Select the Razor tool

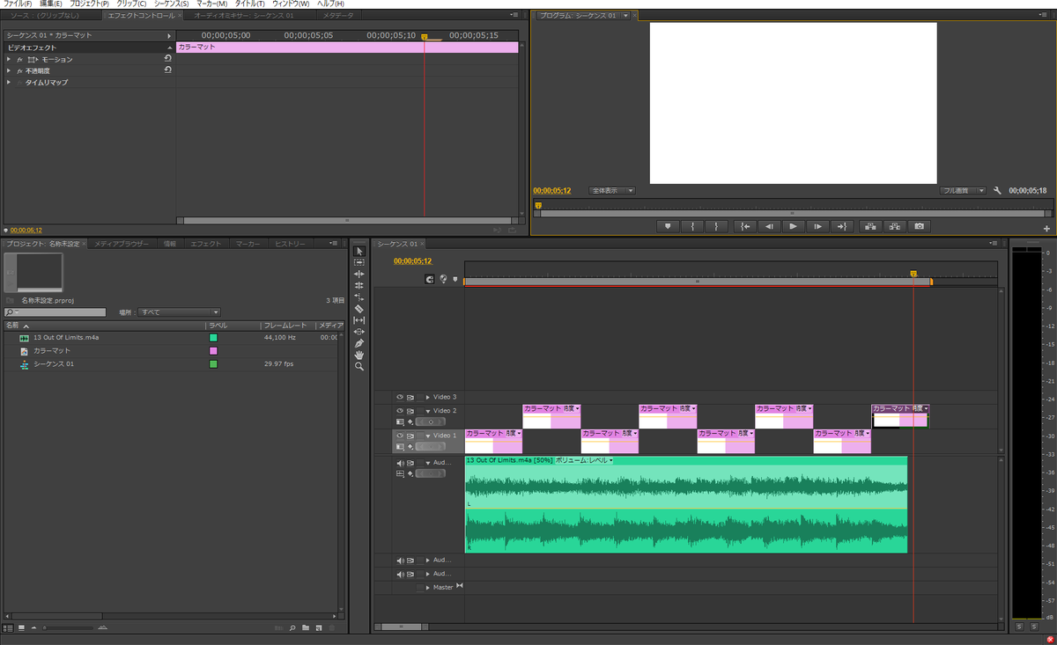tap(359, 309)
